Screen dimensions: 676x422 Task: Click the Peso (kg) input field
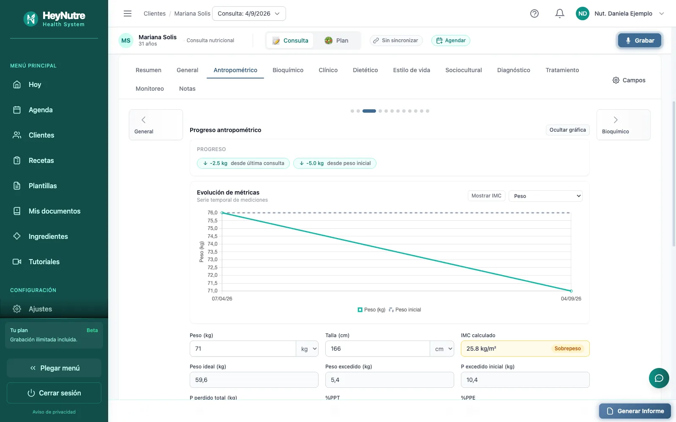[x=243, y=349]
